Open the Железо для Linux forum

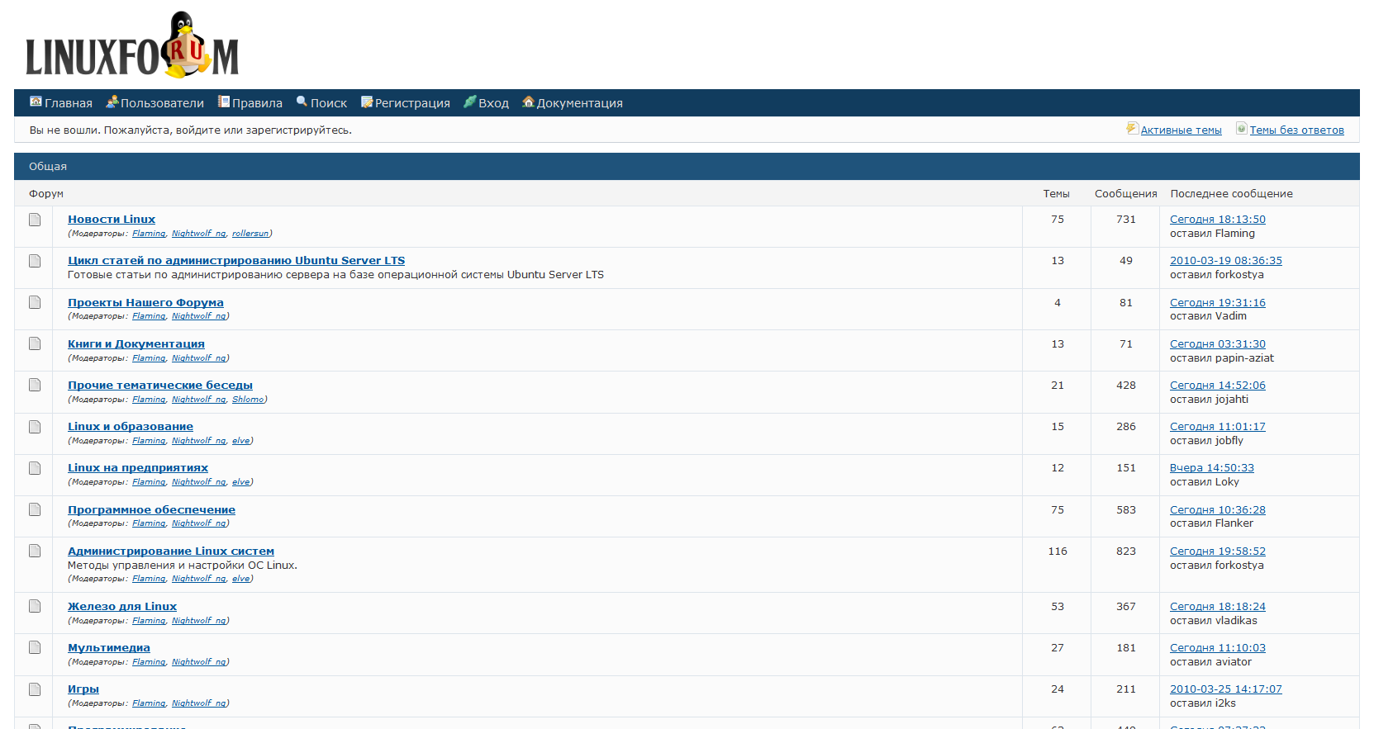point(121,607)
